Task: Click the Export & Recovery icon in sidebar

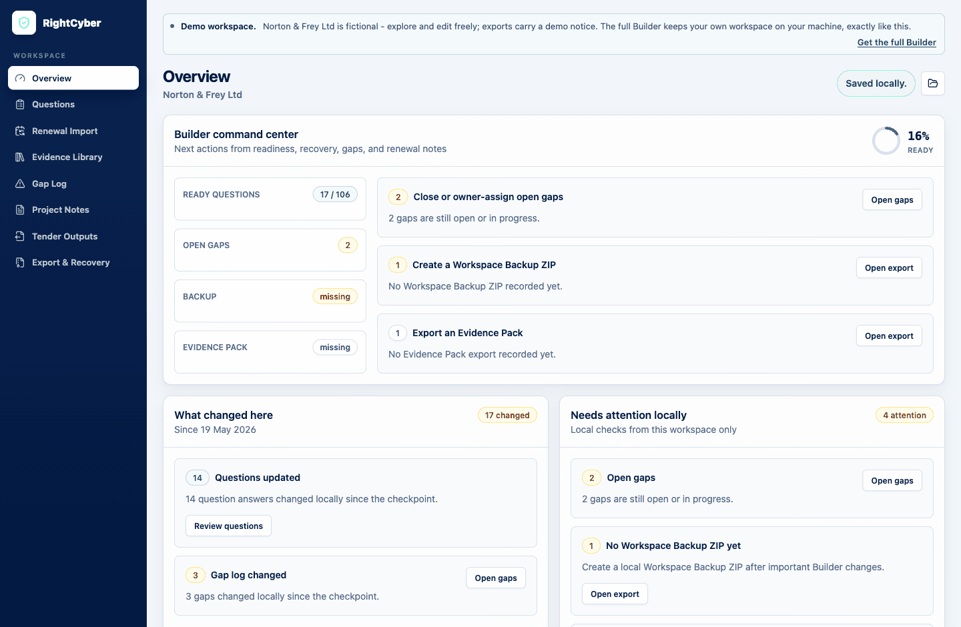Action: click(20, 262)
